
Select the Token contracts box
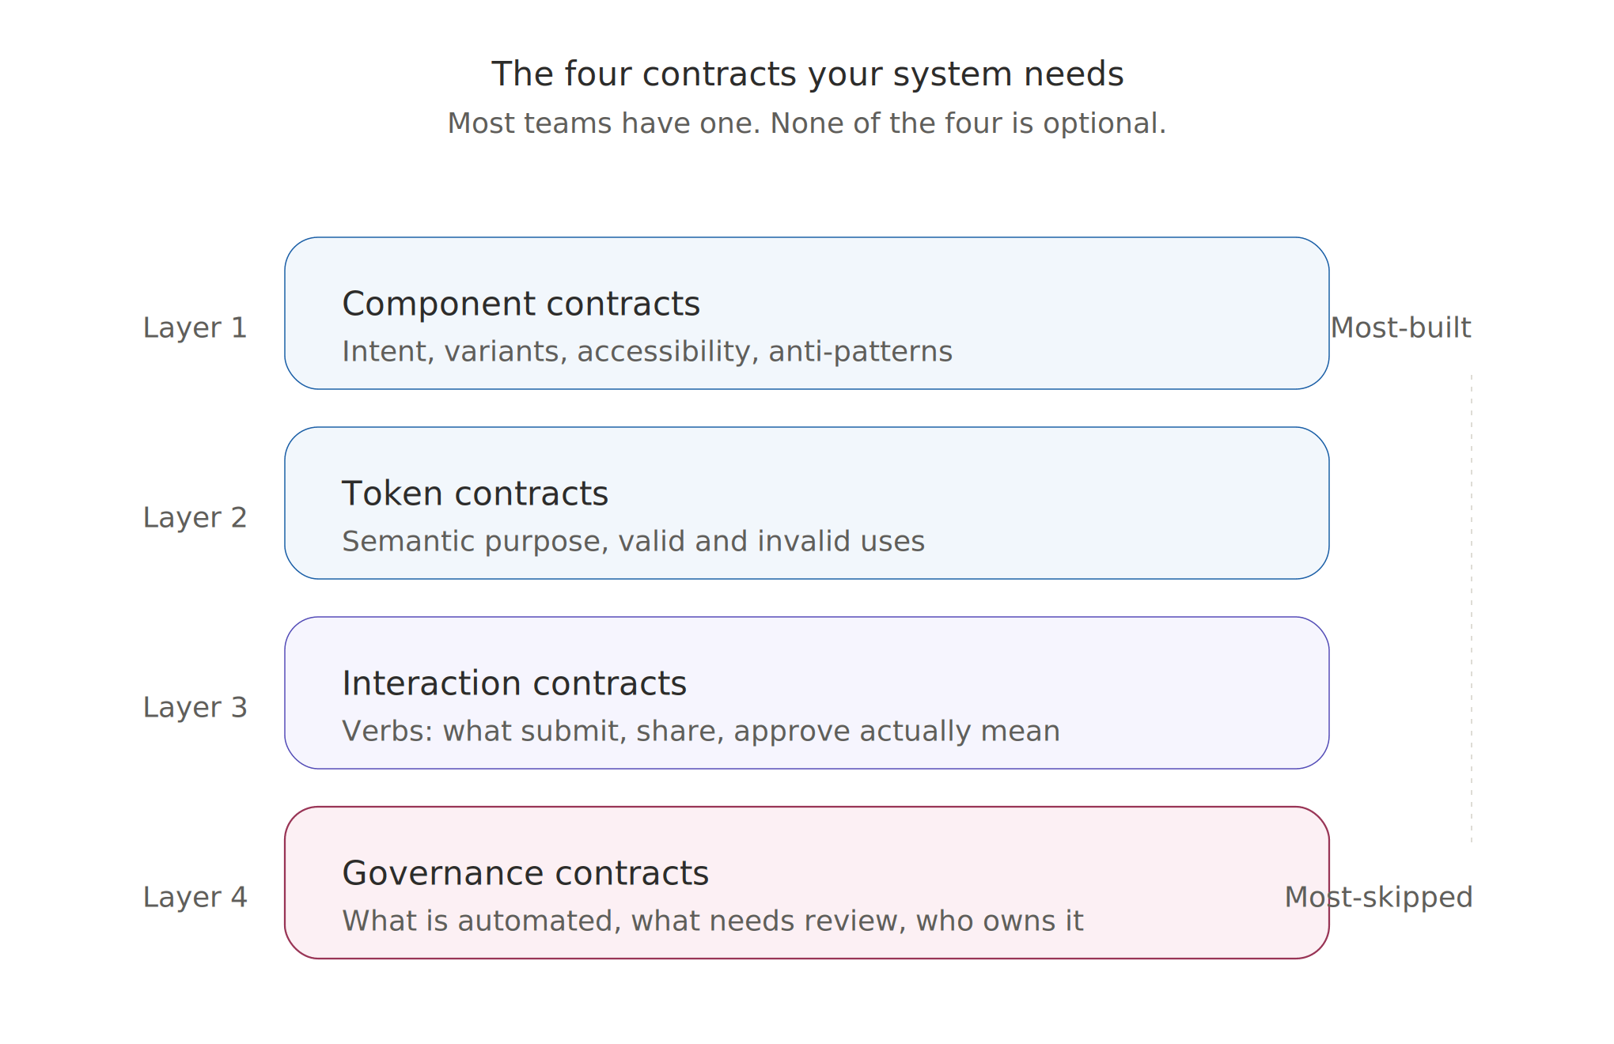point(806,503)
